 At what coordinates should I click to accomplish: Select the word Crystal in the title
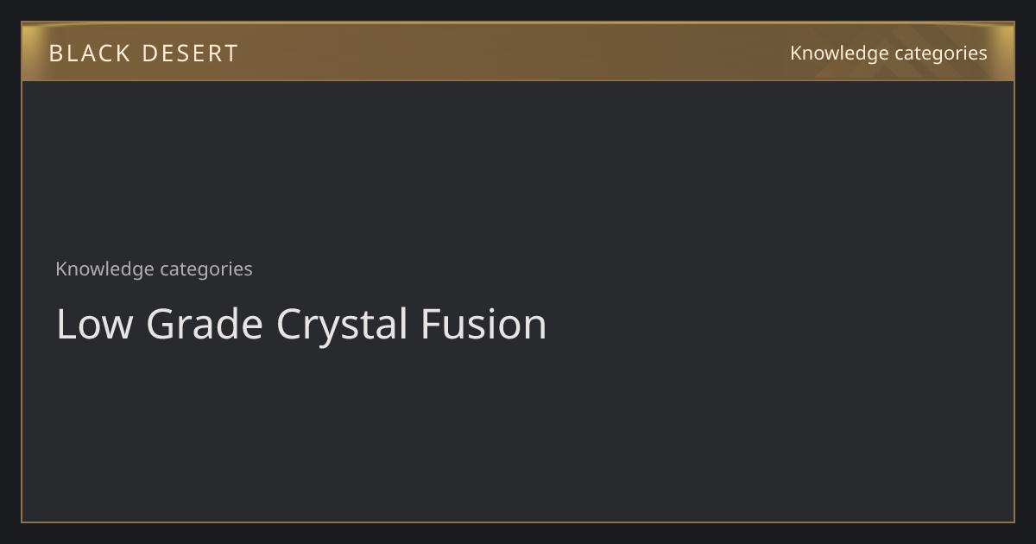click(342, 327)
